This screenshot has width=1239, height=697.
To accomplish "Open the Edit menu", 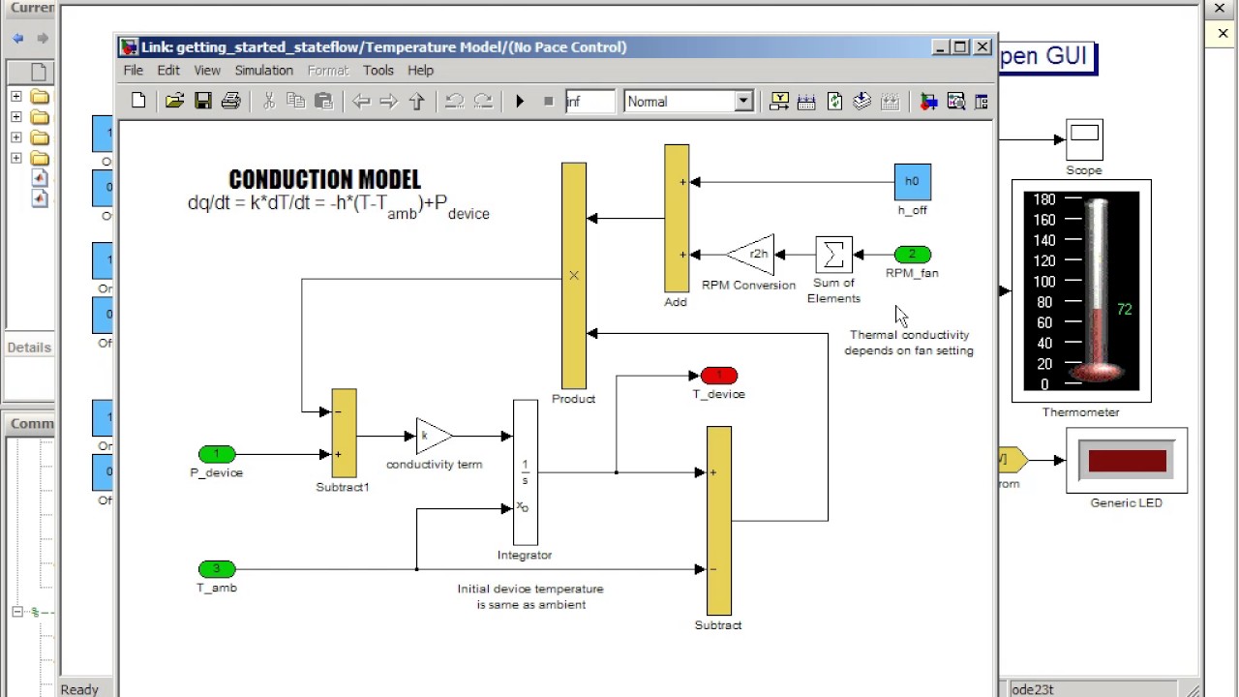I will (x=168, y=70).
